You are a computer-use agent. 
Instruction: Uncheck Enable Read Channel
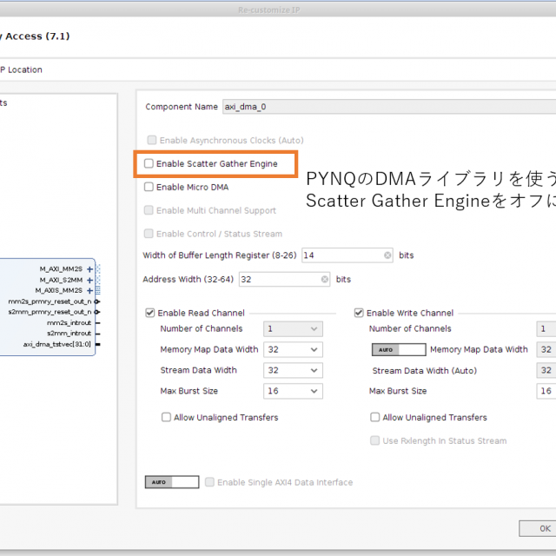click(150, 313)
